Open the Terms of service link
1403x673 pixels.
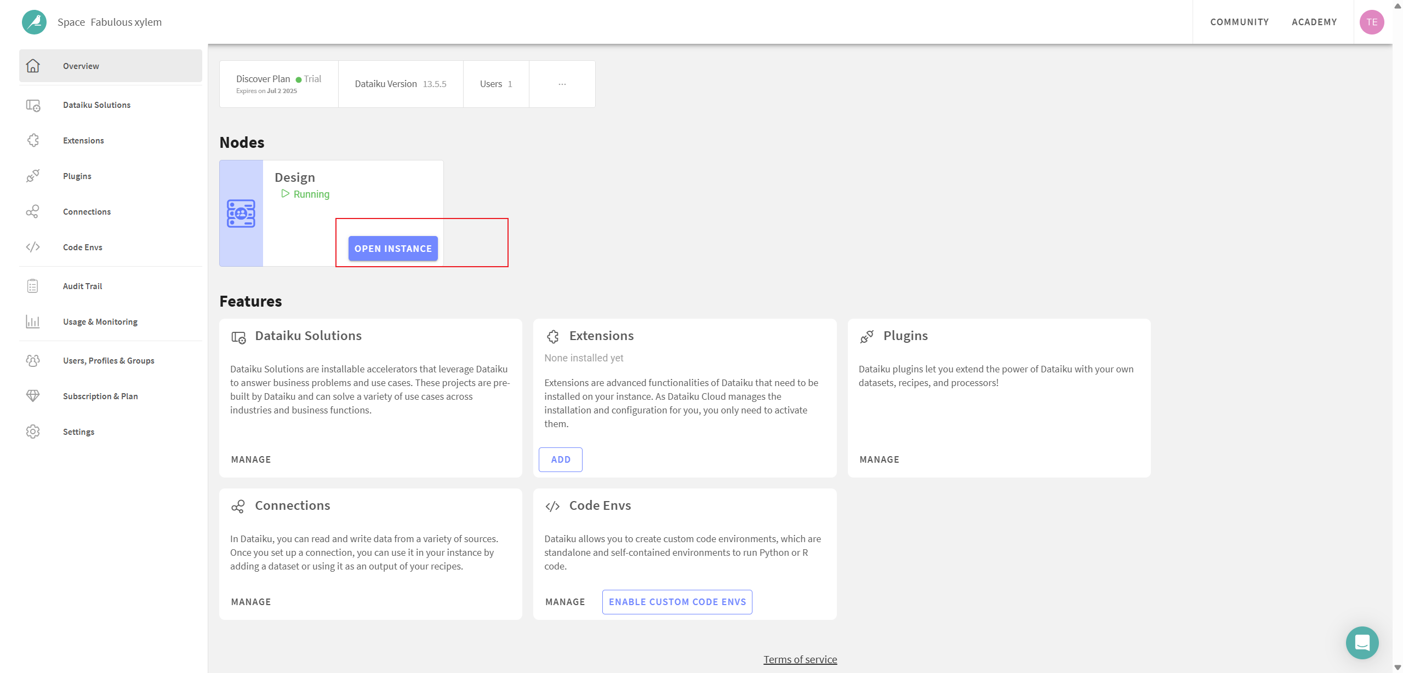800,659
